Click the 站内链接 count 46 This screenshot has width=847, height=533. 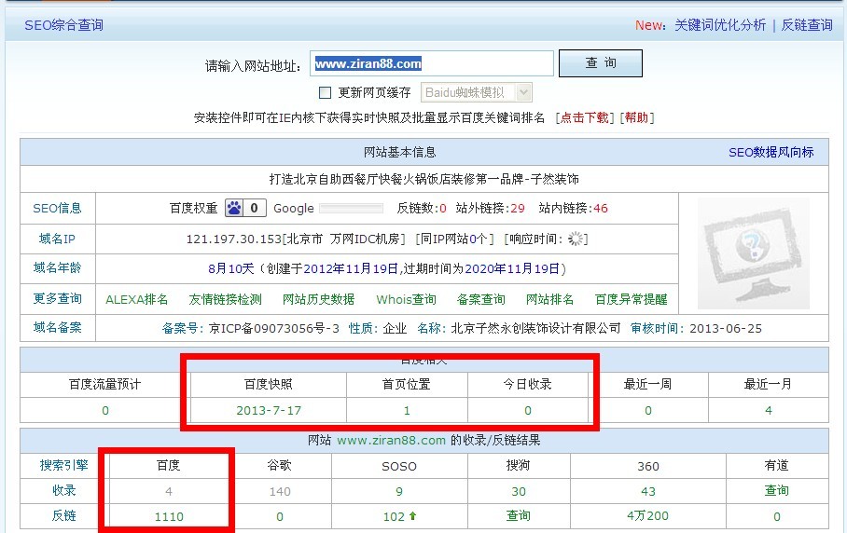(601, 209)
